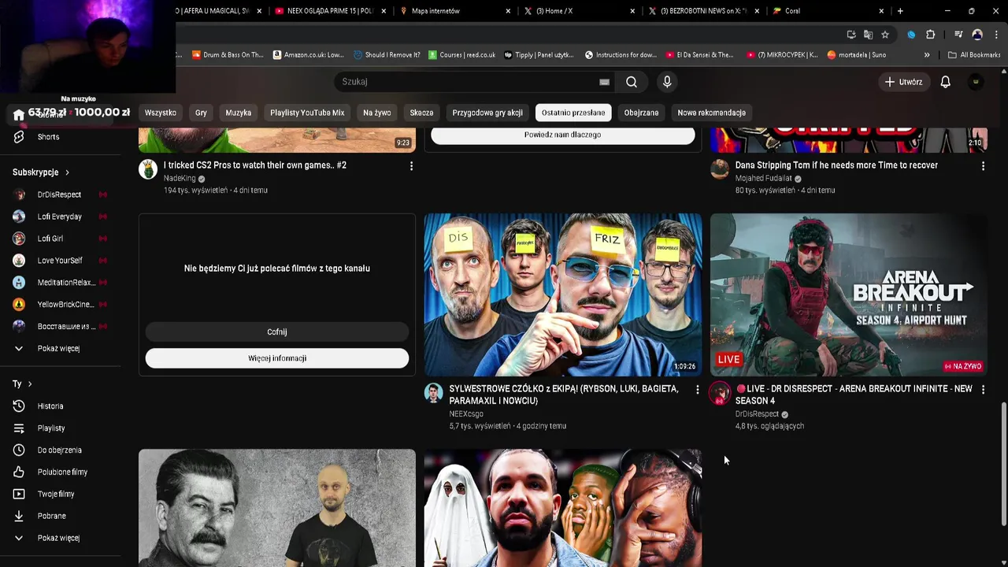Open a new browser tab
Screen dimensions: 1008x567
[900, 11]
